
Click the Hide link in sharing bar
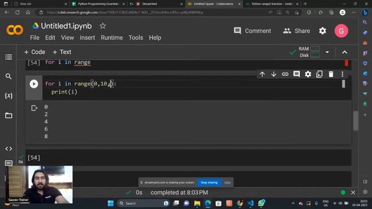[227, 182]
